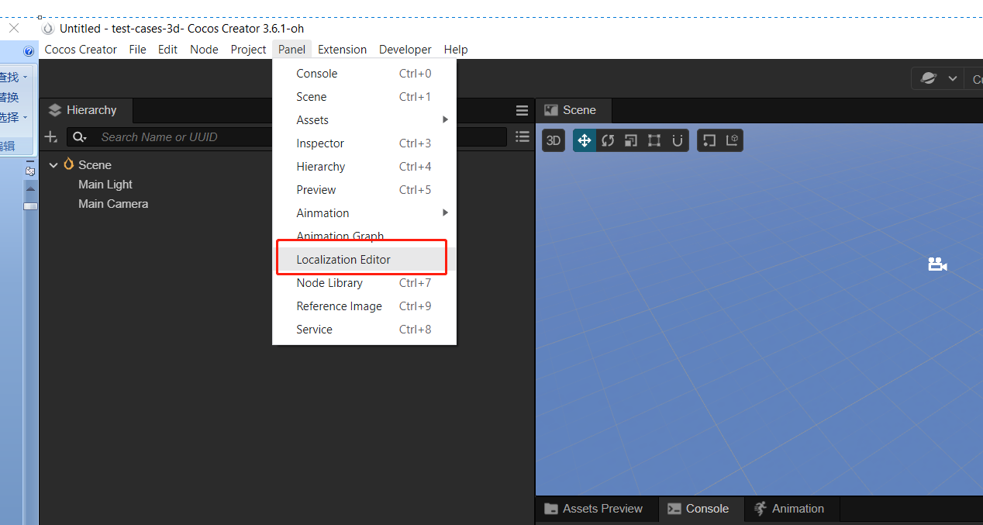Open the File menu

(137, 50)
